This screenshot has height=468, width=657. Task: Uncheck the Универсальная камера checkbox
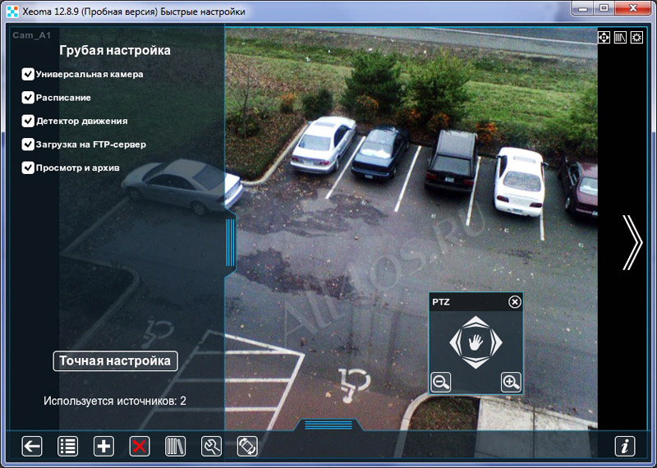tap(28, 74)
